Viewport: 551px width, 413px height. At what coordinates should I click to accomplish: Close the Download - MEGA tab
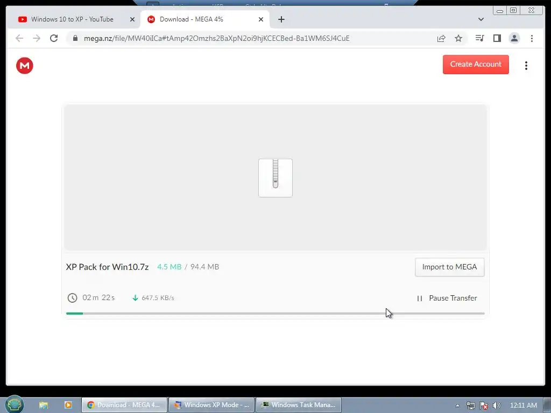pos(261,19)
